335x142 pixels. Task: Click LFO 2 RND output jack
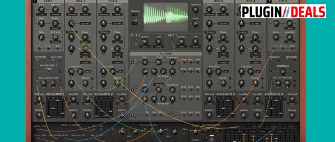[x=292, y=49]
